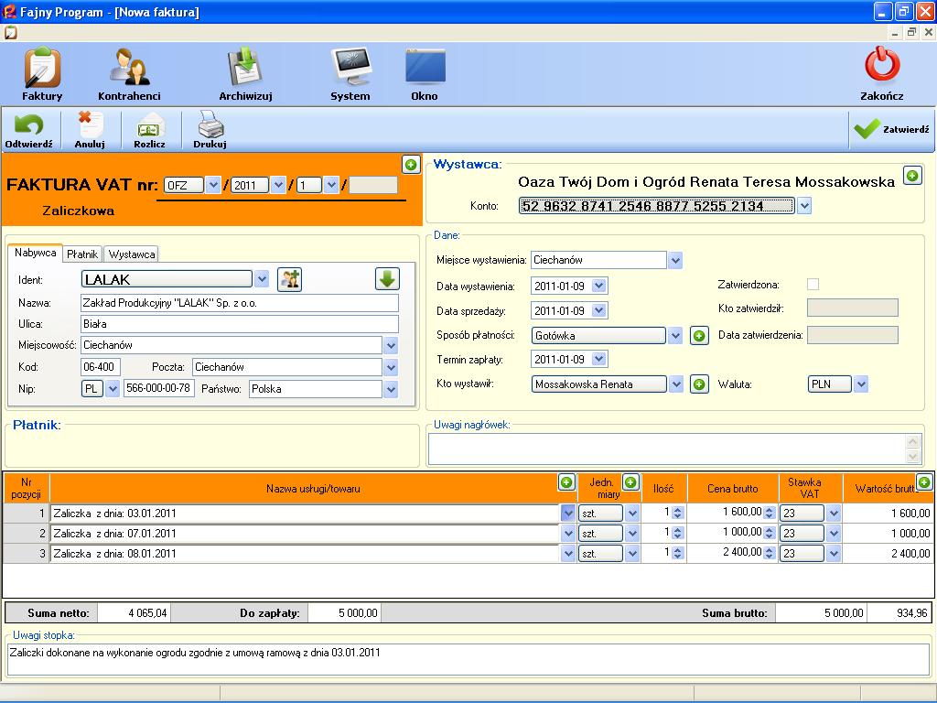
Task: Click the Anuluj icon
Action: point(90,129)
